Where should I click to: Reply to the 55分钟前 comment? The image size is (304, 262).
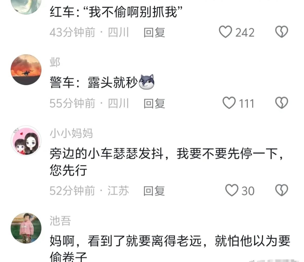point(154,103)
